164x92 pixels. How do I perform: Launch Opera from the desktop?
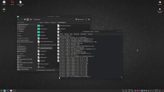pos(12,3)
